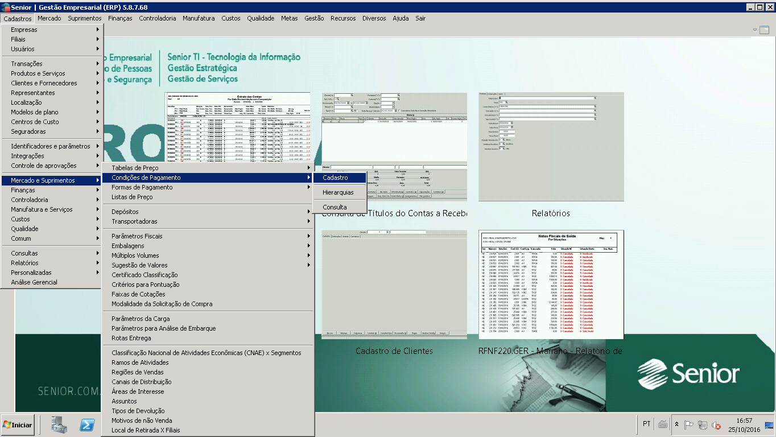Open Certificado Classificação entry
776x437 pixels.
(x=208, y=275)
